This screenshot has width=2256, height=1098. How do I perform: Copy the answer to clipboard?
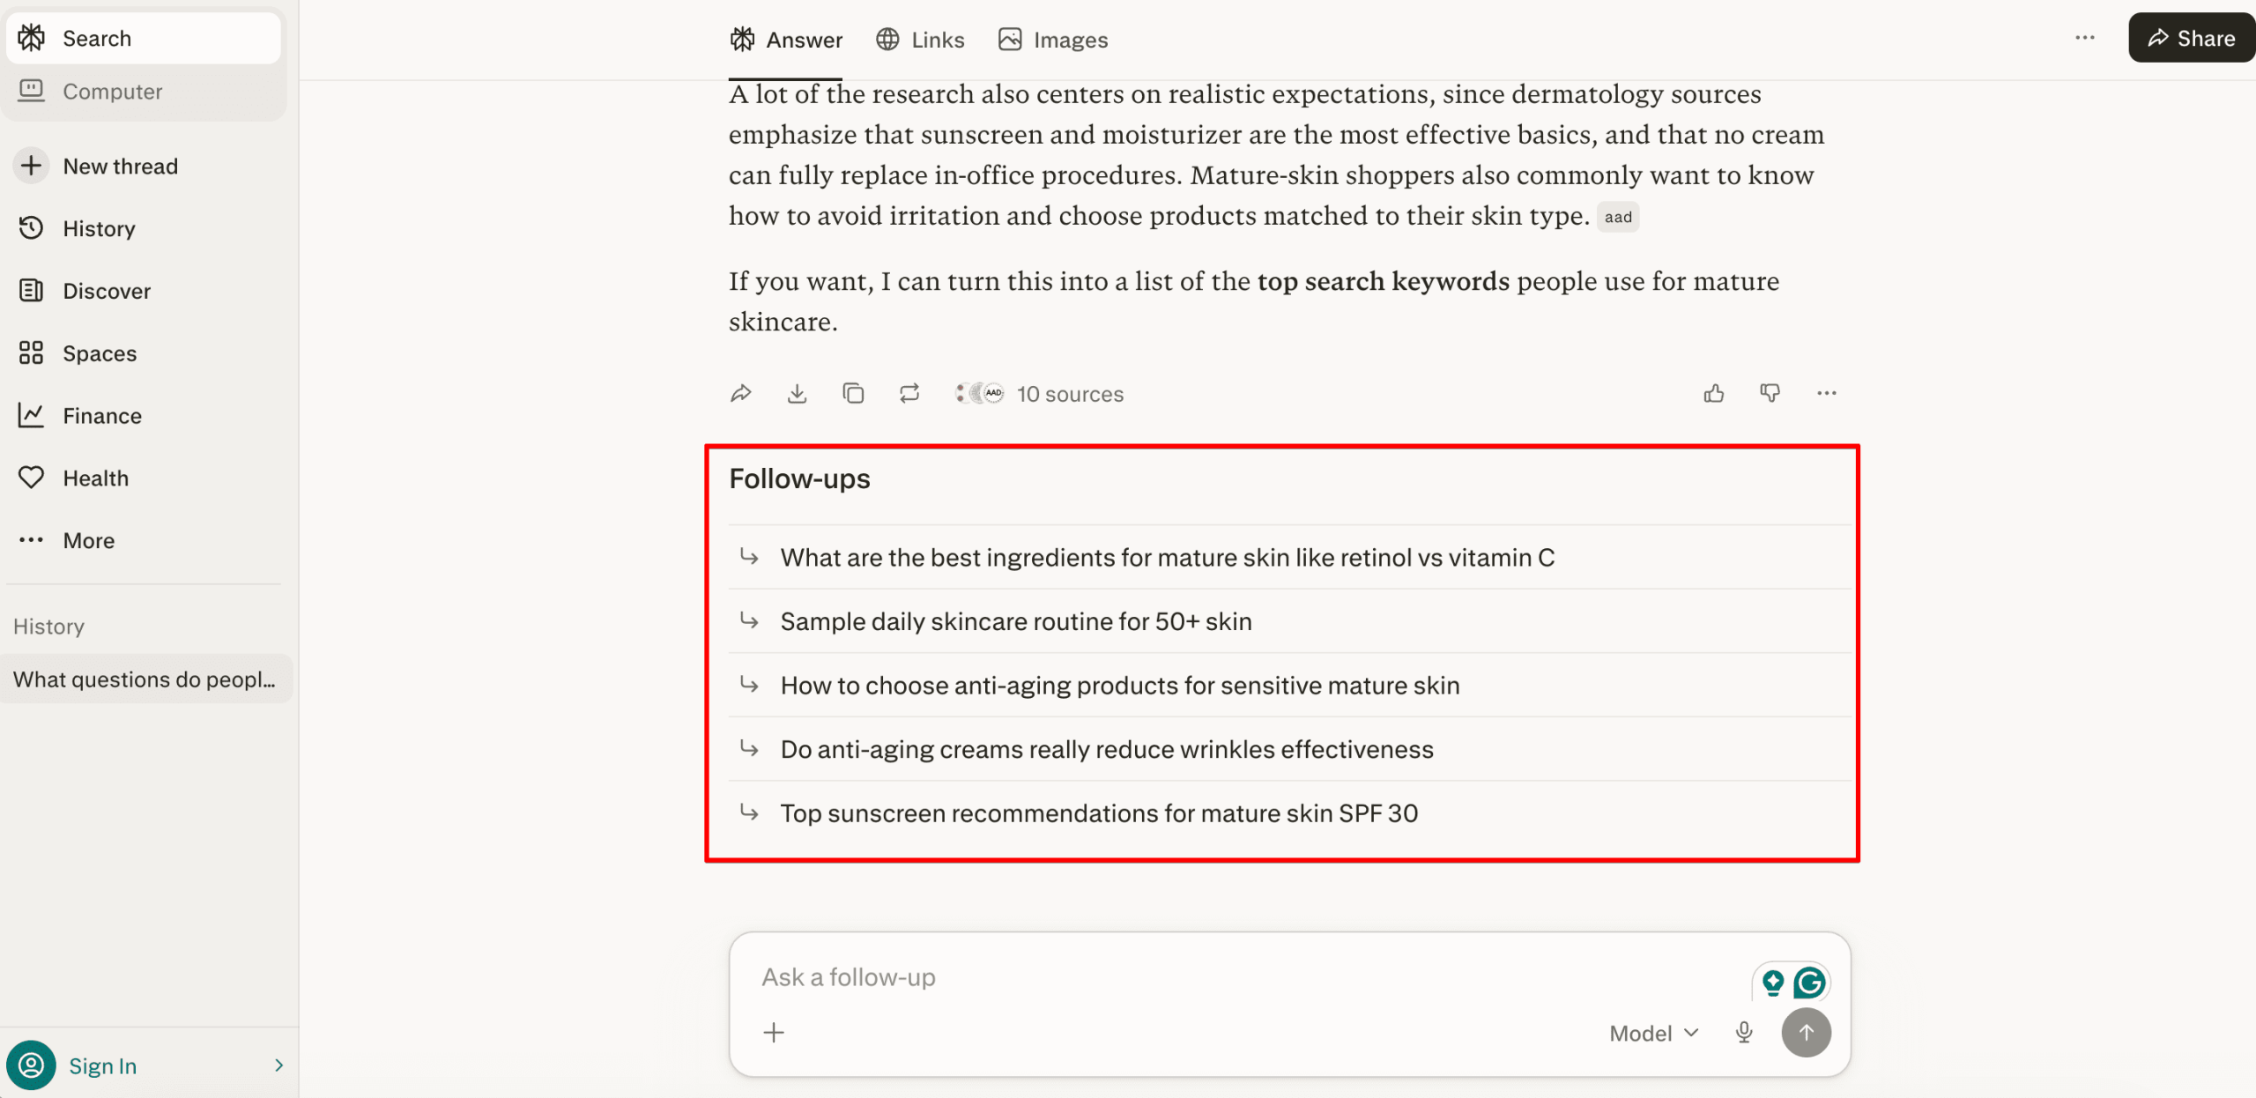853,393
